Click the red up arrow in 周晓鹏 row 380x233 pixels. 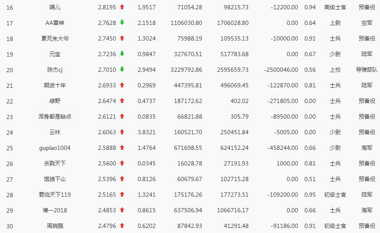coord(122,225)
